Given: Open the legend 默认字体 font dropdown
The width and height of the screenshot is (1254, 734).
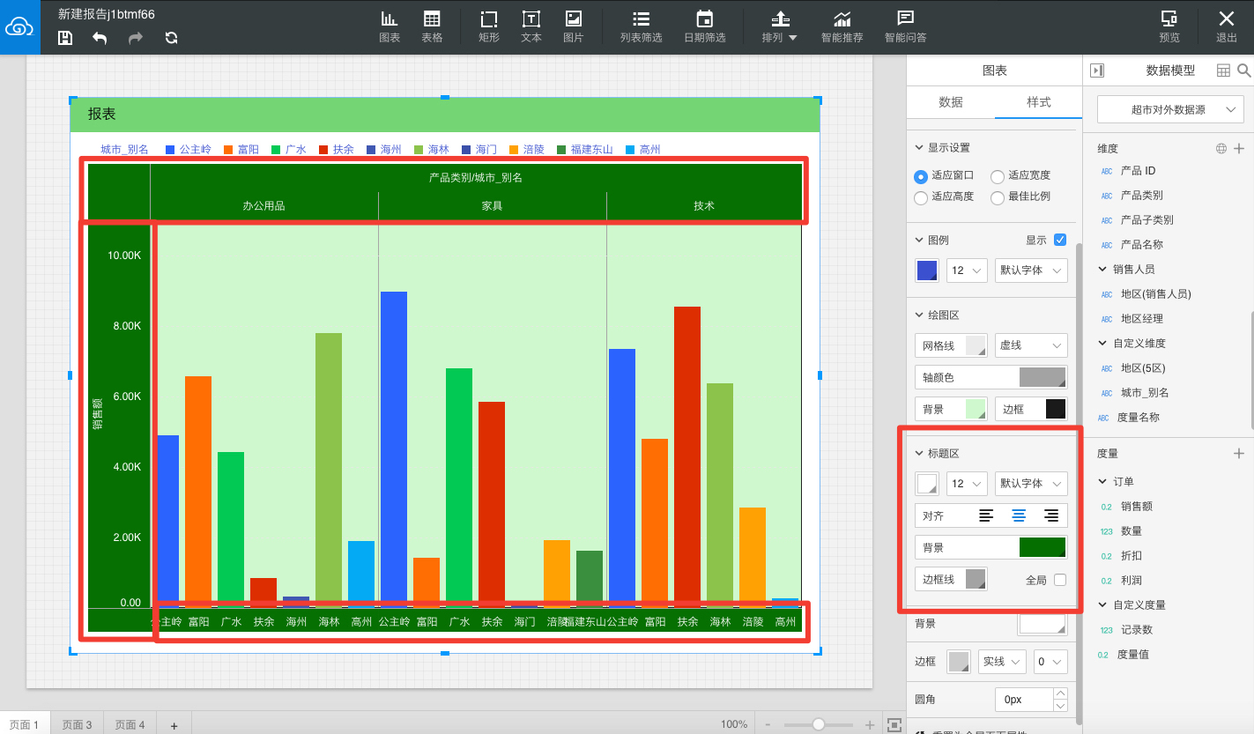Looking at the screenshot, I should point(1031,271).
